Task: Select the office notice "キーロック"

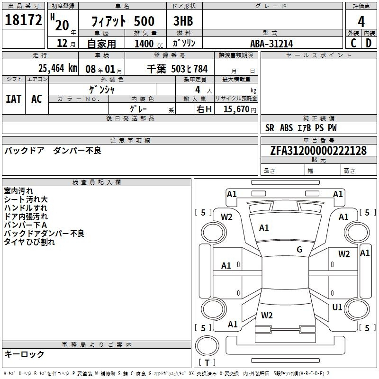Action: click(x=24, y=354)
